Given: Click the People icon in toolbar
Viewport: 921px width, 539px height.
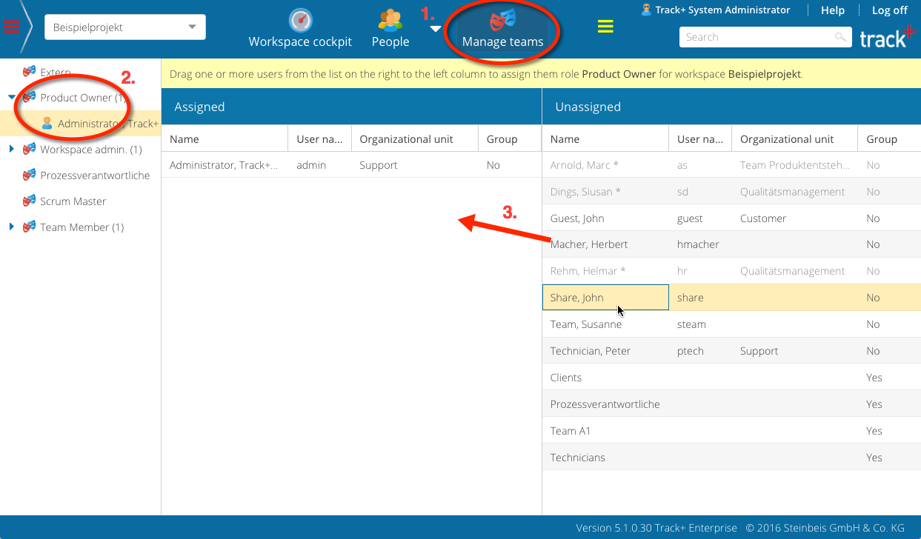Looking at the screenshot, I should [x=390, y=20].
